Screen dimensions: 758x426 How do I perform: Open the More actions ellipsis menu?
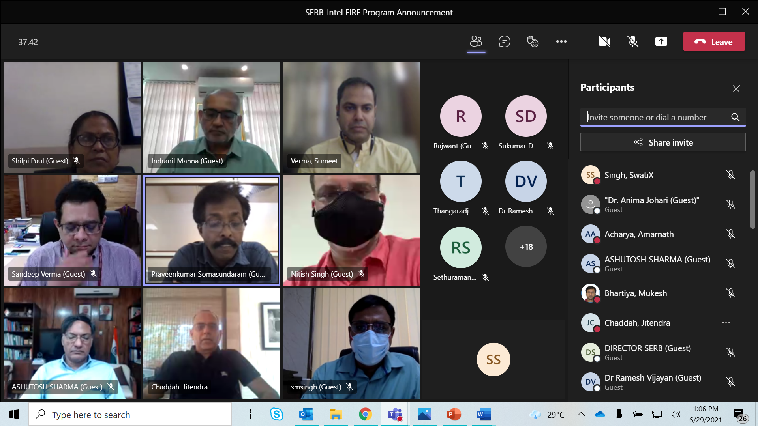[x=561, y=41]
